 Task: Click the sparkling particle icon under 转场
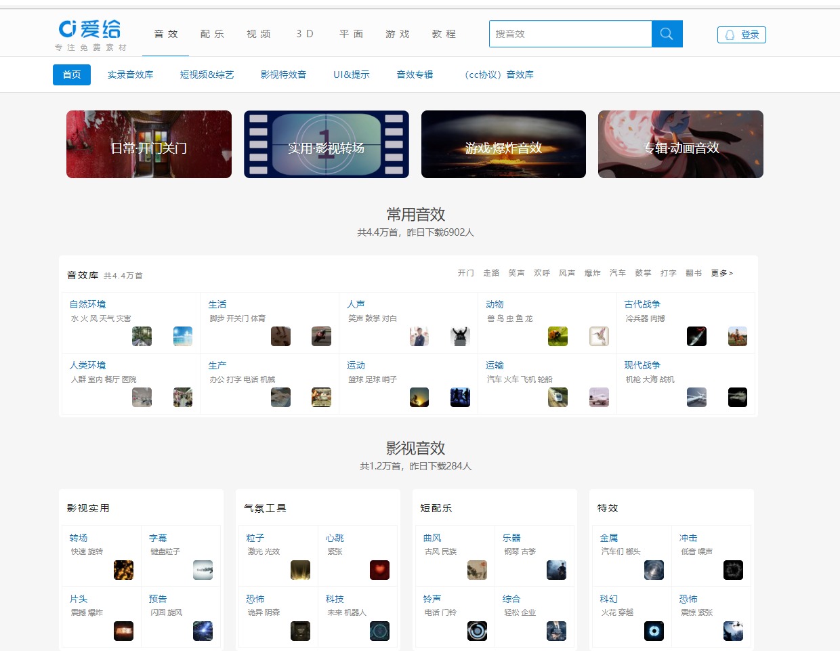(x=123, y=570)
